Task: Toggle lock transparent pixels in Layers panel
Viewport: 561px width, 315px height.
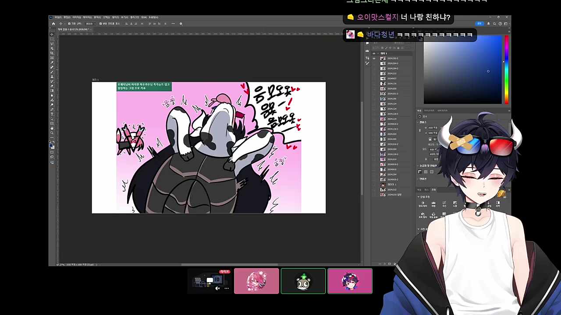Action: (x=382, y=48)
